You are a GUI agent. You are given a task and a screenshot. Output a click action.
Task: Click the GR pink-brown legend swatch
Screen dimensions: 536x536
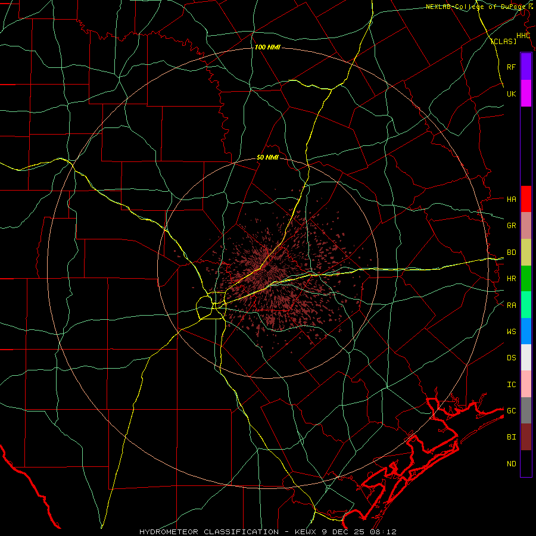click(x=526, y=226)
